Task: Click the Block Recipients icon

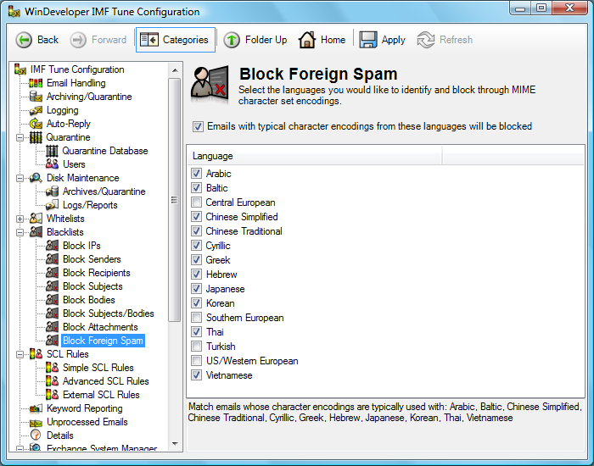Action: 52,273
